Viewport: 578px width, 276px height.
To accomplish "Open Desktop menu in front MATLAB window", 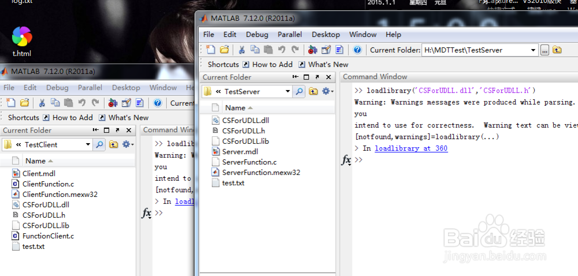I will pyautogui.click(x=326, y=35).
